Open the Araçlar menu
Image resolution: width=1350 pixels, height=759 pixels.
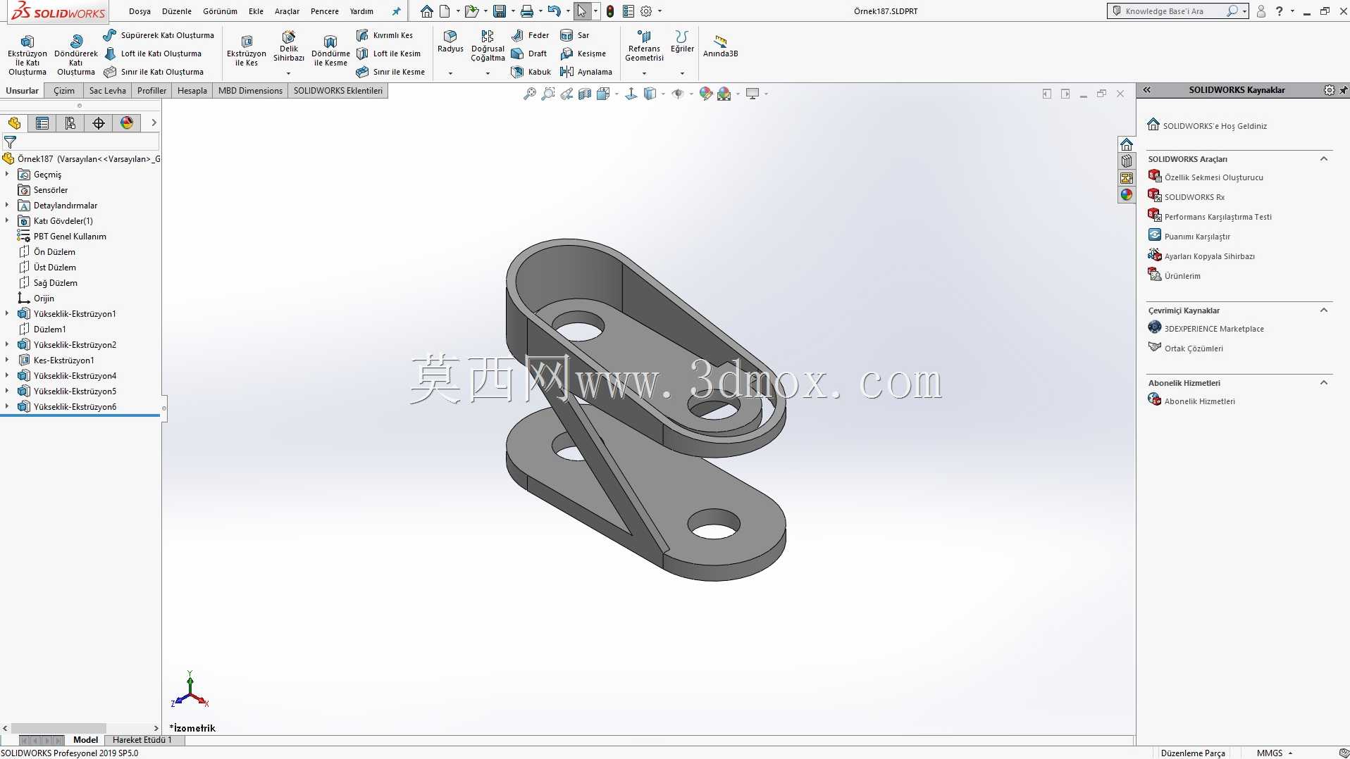(x=287, y=11)
